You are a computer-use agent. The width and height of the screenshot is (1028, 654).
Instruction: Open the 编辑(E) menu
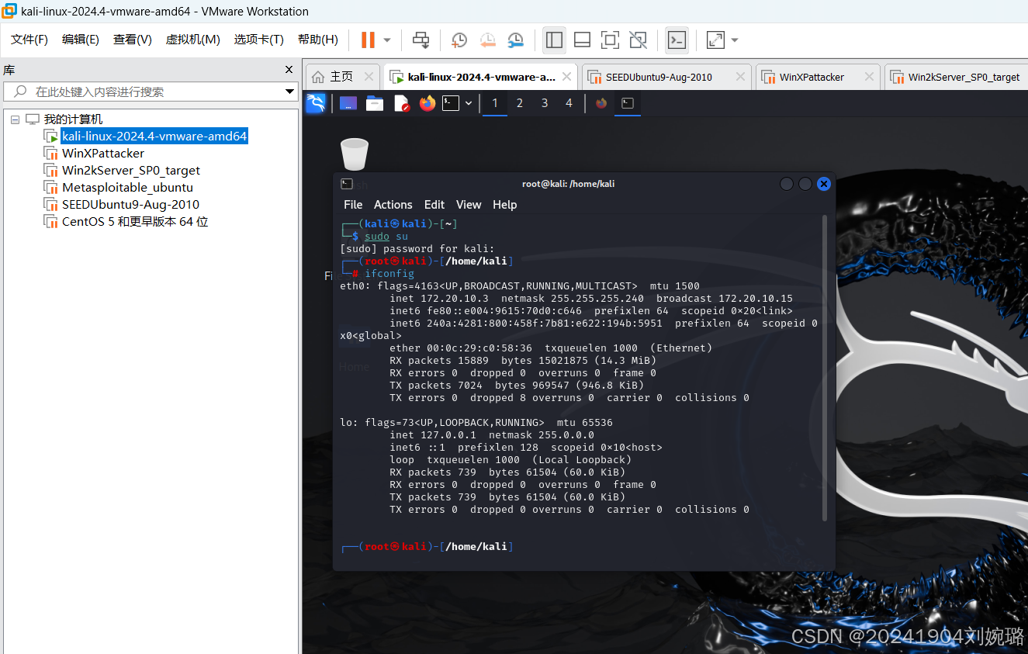[81, 39]
